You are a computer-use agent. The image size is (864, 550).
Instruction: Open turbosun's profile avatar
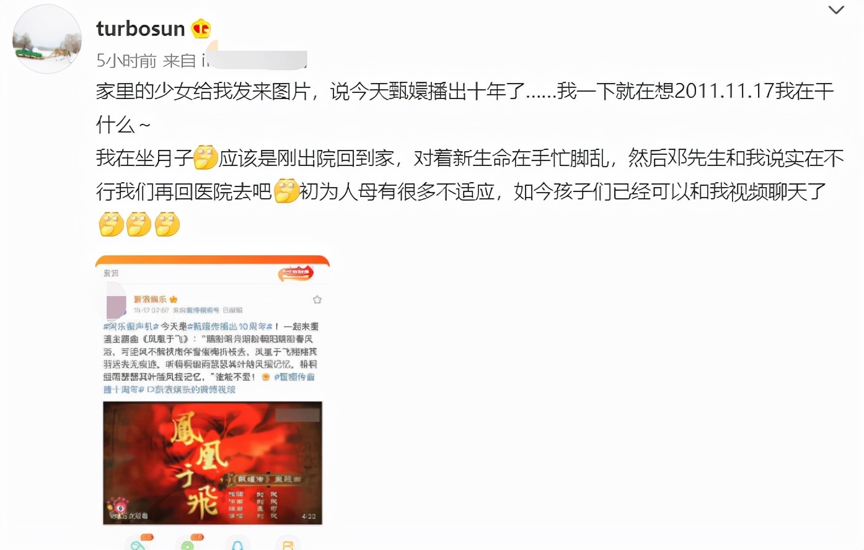[47, 39]
